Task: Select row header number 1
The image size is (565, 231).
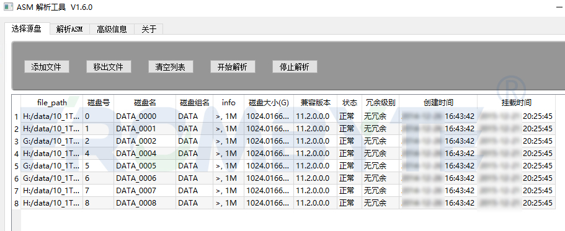Action: coord(16,116)
